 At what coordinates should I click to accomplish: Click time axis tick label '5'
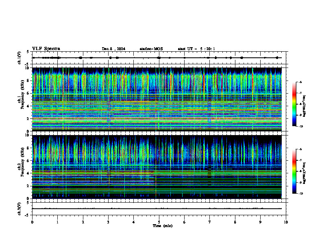[x=159, y=222]
